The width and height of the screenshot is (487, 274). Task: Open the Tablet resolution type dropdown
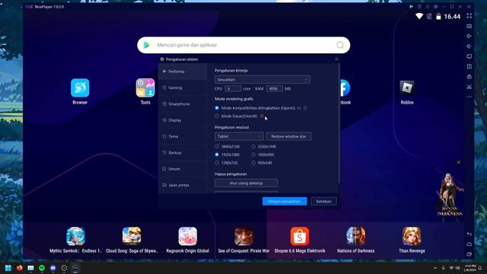coord(239,136)
